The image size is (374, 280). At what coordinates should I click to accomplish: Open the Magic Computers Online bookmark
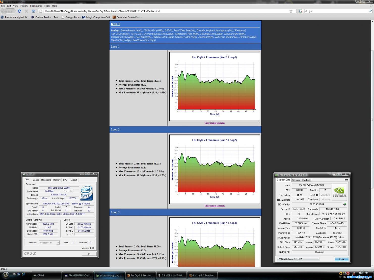tap(97, 17)
